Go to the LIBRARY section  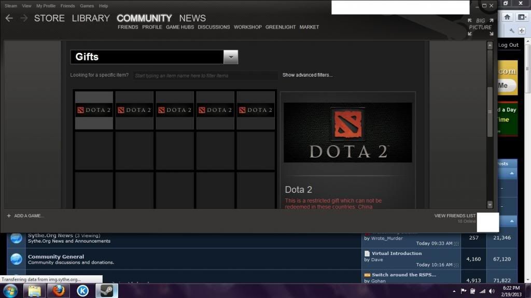91,18
